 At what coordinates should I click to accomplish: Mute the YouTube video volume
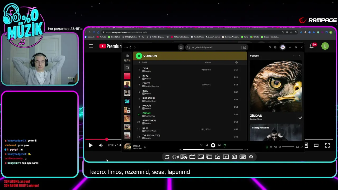(x=101, y=145)
